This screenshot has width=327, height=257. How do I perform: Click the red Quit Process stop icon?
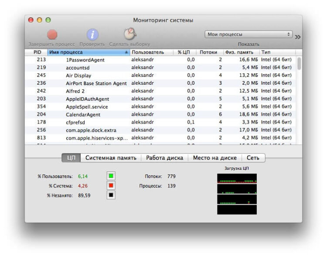[52, 35]
